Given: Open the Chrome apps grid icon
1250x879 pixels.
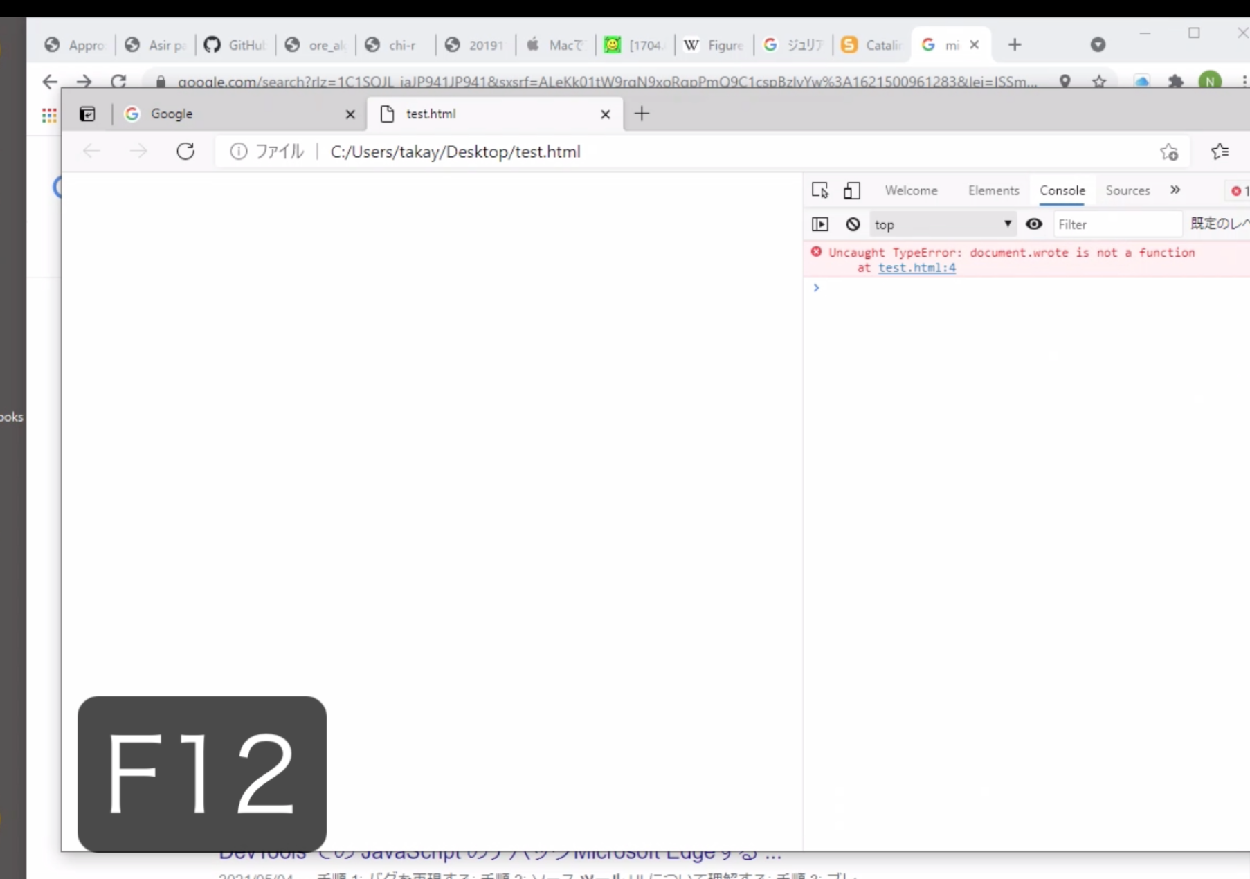Looking at the screenshot, I should (49, 116).
